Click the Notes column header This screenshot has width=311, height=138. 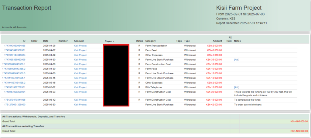click(x=238, y=41)
